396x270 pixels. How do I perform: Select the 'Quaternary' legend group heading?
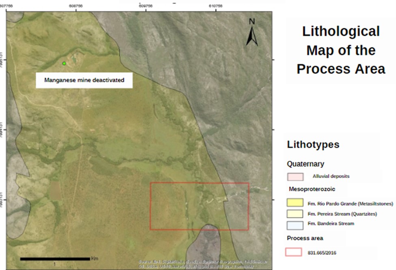pyautogui.click(x=305, y=164)
